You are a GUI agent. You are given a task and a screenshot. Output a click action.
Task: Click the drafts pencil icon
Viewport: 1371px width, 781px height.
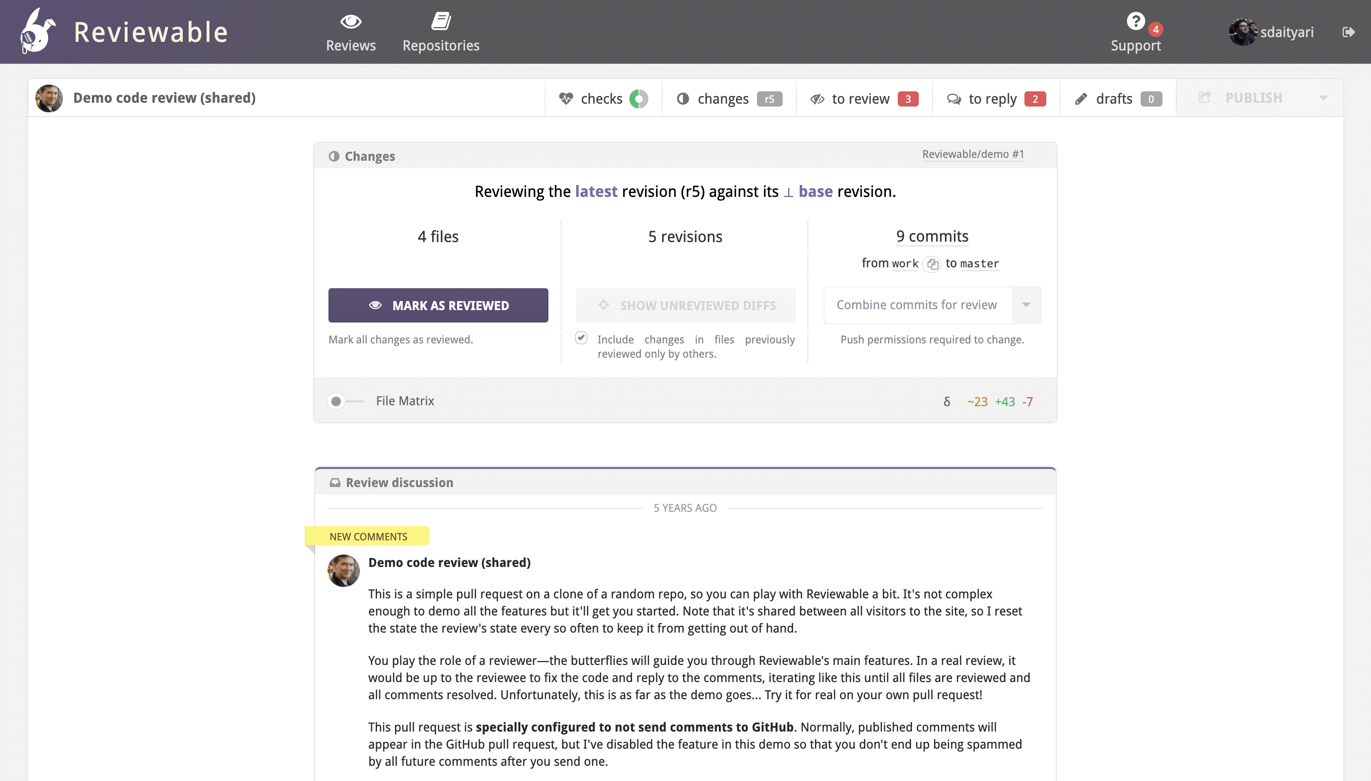point(1082,97)
